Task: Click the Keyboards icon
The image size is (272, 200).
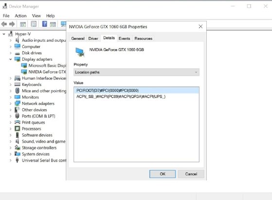Action: coord(18,84)
